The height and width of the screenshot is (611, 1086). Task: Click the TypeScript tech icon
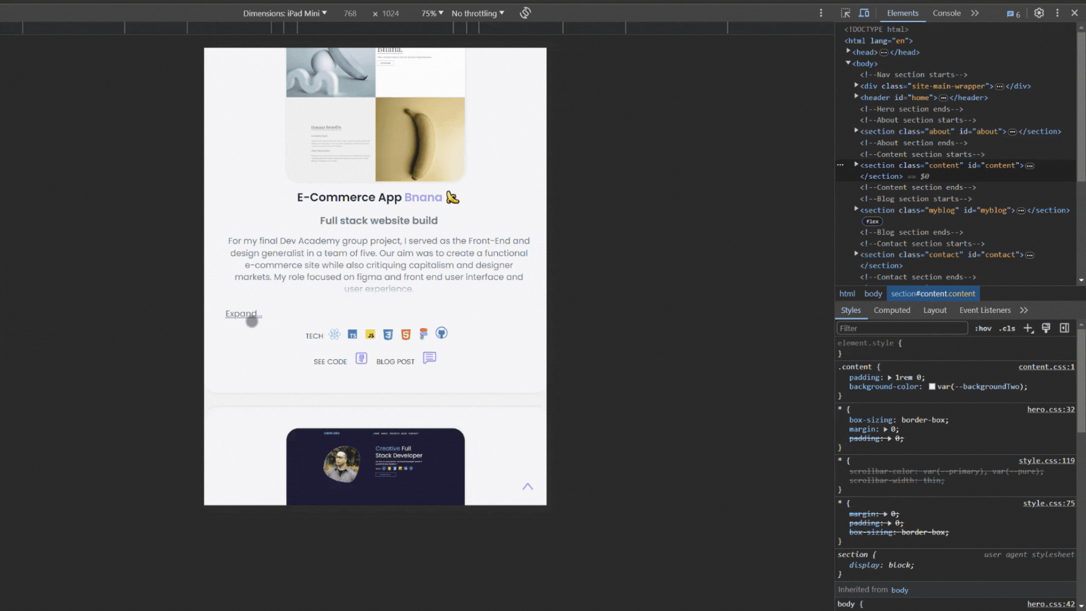click(352, 334)
